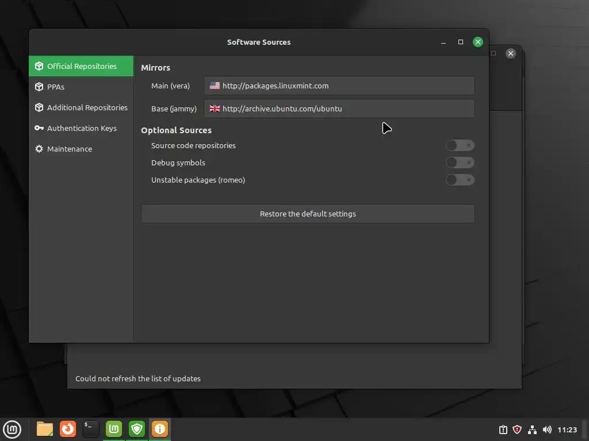This screenshot has height=441, width=589.
Task: Open the Terminal from the panel
Action: point(91,429)
